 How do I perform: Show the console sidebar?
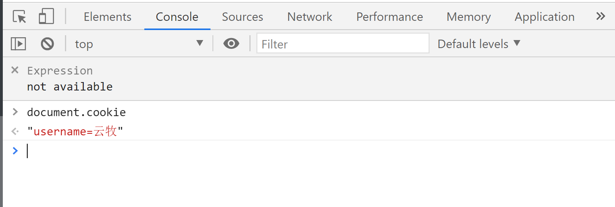coord(18,44)
